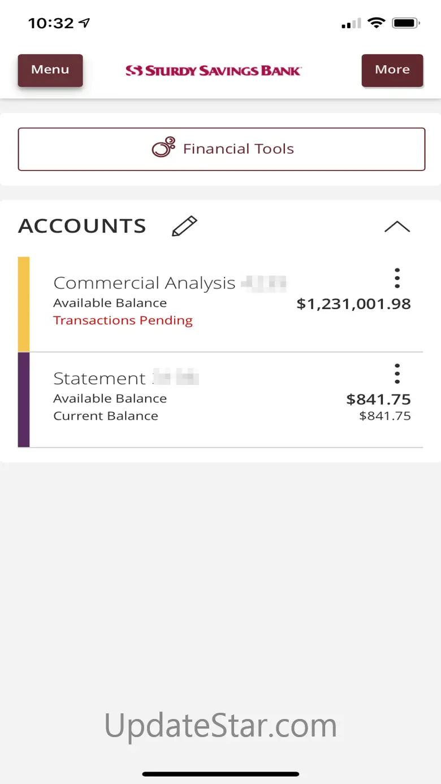Screen dimensions: 441x784
Task: Tap the red Transactions Pending link
Action: pyautogui.click(x=123, y=320)
